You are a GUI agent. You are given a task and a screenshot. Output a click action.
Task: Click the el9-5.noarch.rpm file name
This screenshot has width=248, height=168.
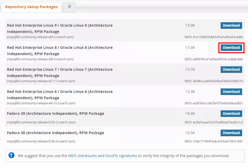40,37
